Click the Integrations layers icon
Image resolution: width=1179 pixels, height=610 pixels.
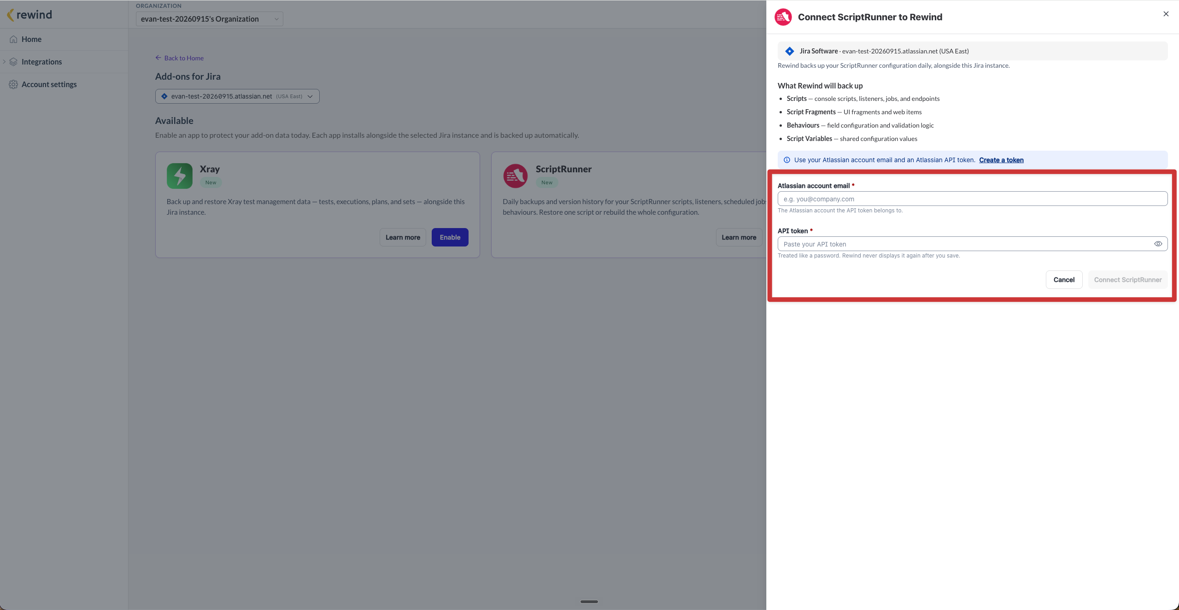pyautogui.click(x=13, y=62)
